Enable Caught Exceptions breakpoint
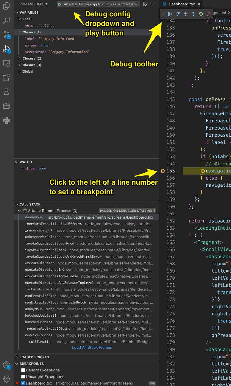 (x=23, y=370)
